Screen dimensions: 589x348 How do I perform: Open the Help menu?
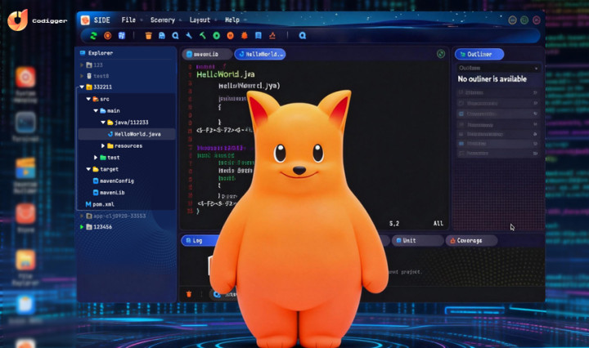click(x=232, y=20)
